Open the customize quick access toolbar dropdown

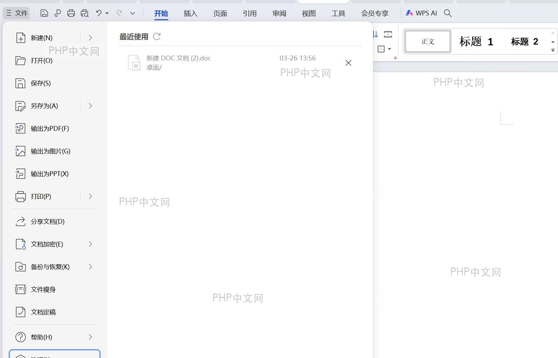(x=133, y=13)
